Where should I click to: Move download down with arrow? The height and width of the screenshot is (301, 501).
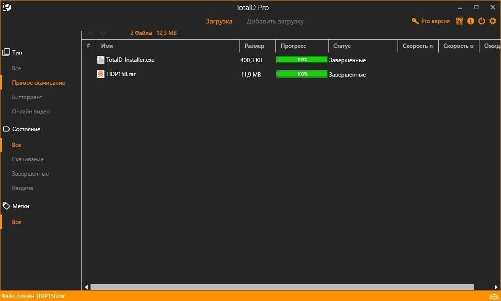click(x=103, y=33)
